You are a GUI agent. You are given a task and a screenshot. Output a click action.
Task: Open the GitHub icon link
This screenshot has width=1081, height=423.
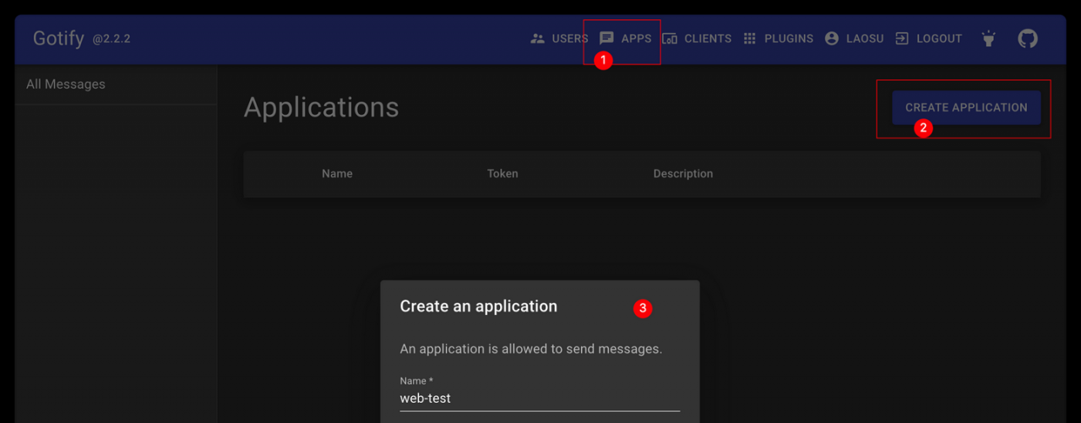click(1028, 39)
